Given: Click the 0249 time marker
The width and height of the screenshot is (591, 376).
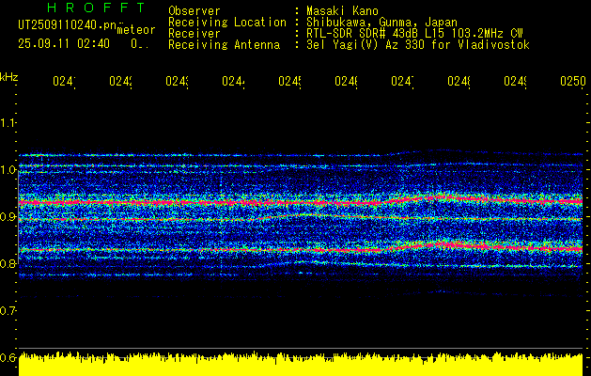Looking at the screenshot, I should pos(515,82).
